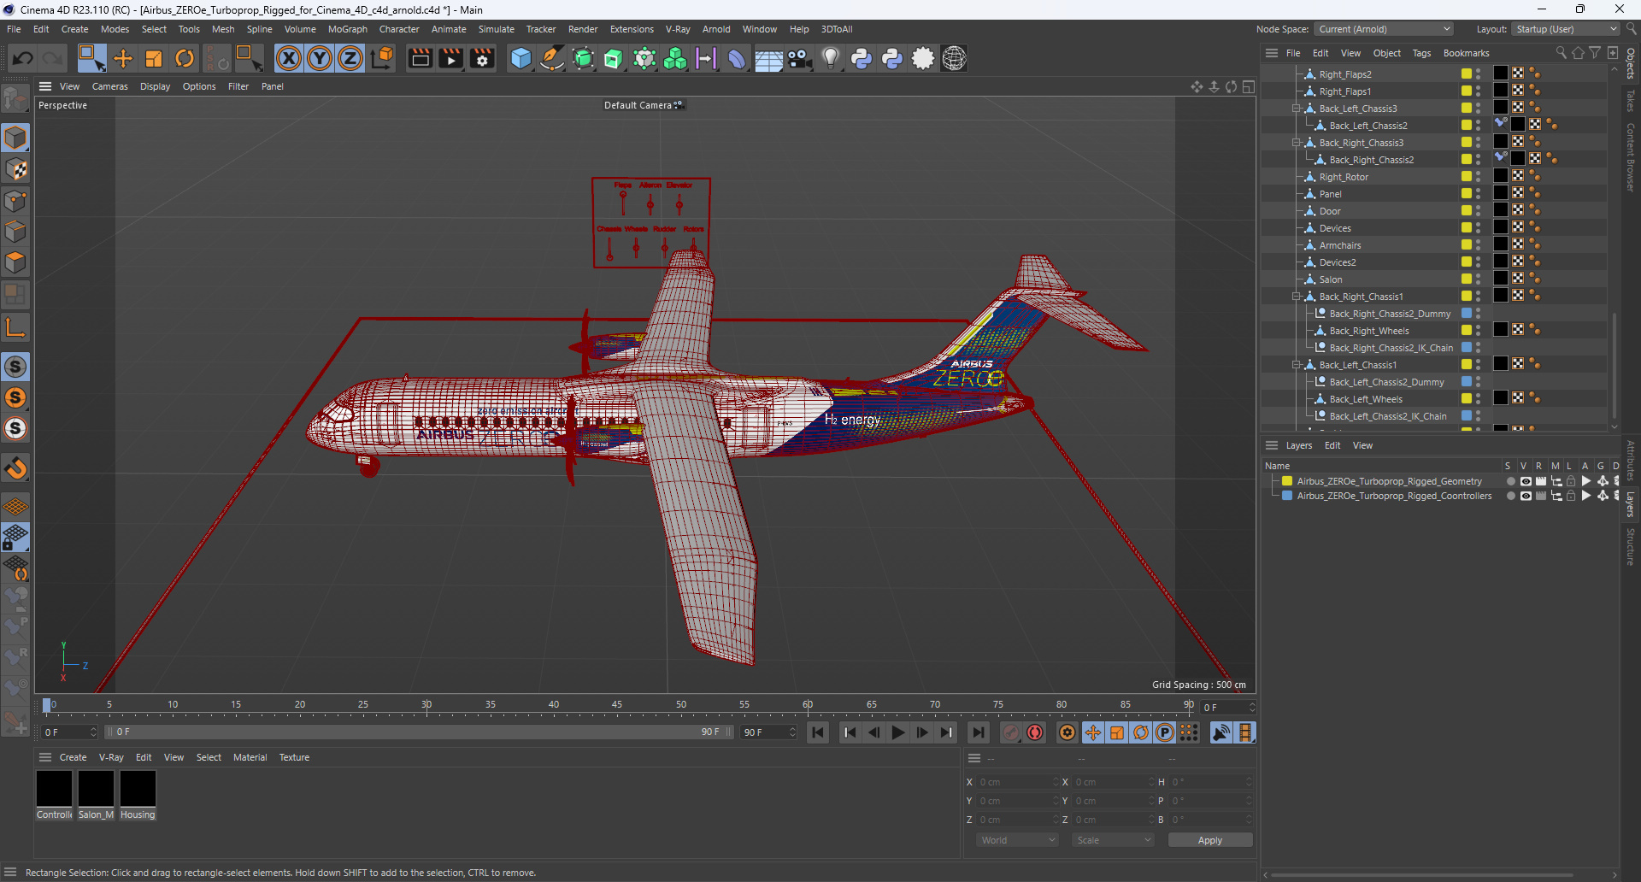Image resolution: width=1641 pixels, height=882 pixels.
Task: Go to start of animation
Action: click(x=818, y=732)
